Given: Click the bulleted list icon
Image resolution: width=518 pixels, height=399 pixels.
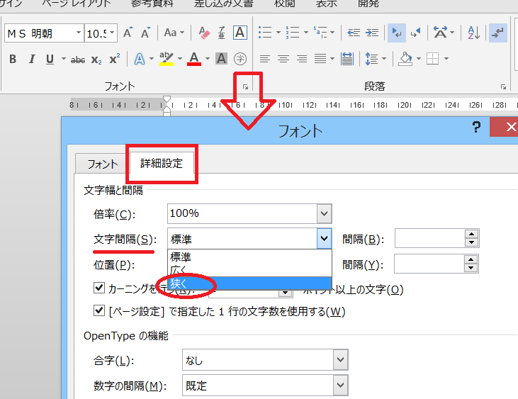Looking at the screenshot, I should click(x=265, y=33).
